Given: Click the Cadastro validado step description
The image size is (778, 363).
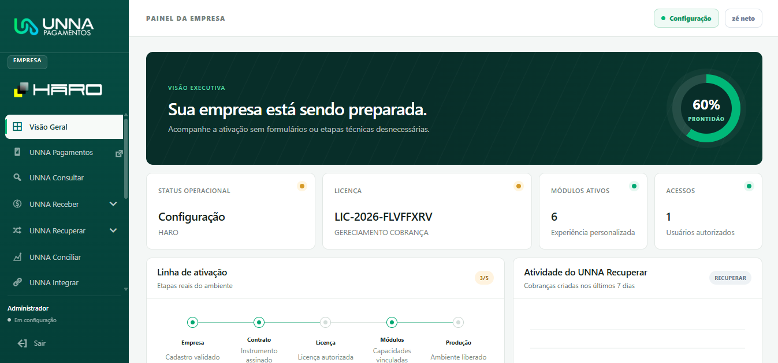Looking at the screenshot, I should click(192, 357).
